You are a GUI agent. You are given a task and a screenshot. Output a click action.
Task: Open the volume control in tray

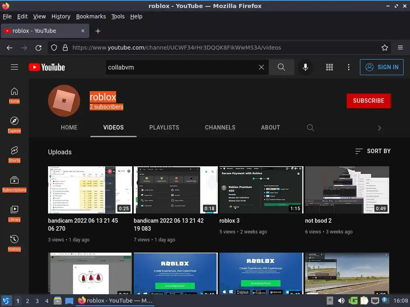tap(341, 301)
